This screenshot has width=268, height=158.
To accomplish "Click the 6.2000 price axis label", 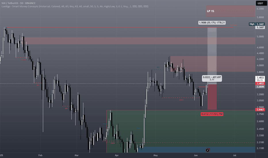I will click(x=260, y=9).
